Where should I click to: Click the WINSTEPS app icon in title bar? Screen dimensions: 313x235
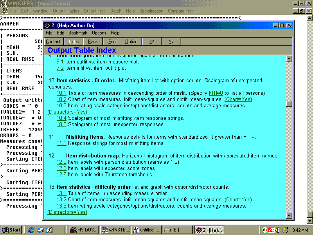click(x=4, y=4)
